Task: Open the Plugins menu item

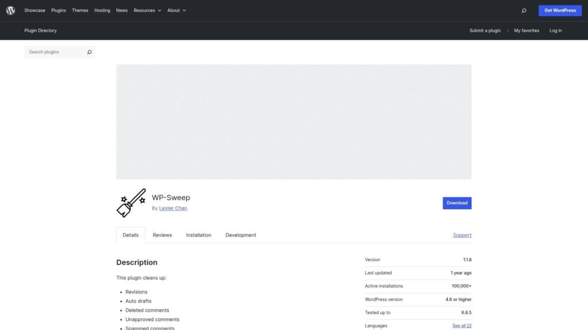Action: point(59,10)
